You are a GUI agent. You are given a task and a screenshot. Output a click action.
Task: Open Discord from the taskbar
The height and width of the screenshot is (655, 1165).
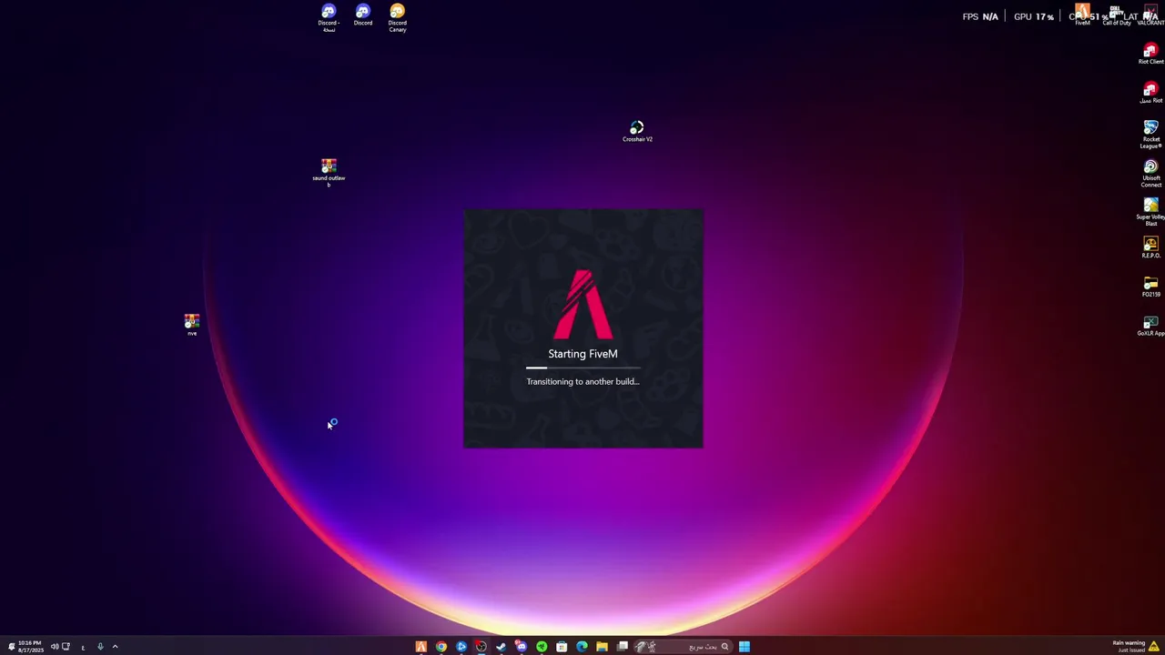(x=521, y=647)
